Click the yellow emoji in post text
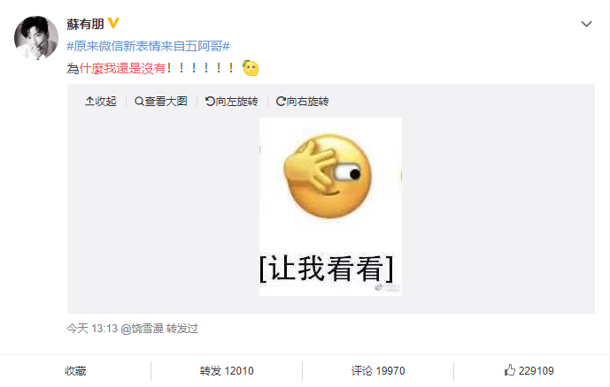Image resolution: width=610 pixels, height=387 pixels. pyautogui.click(x=251, y=68)
